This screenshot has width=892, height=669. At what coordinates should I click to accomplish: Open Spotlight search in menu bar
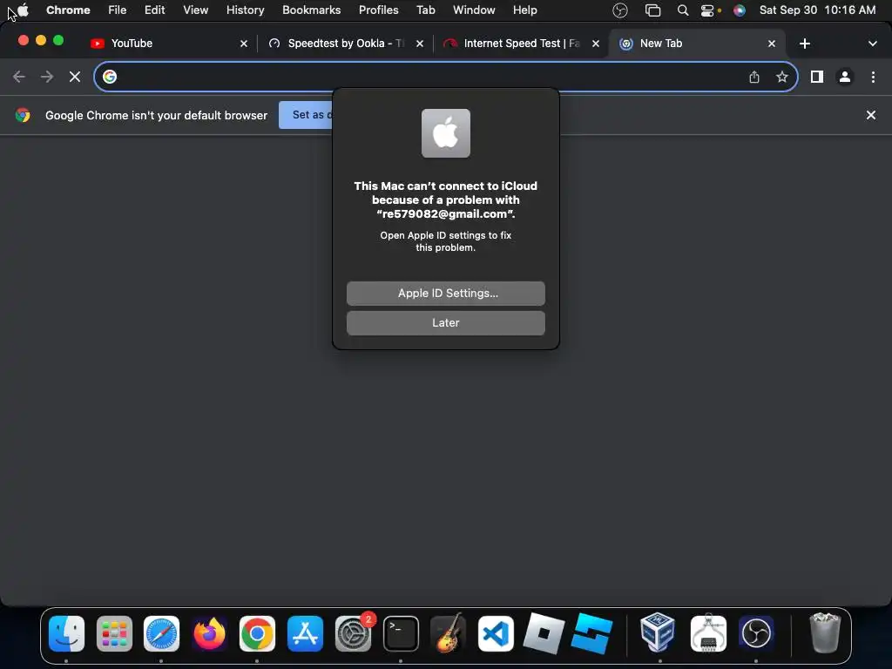point(683,10)
